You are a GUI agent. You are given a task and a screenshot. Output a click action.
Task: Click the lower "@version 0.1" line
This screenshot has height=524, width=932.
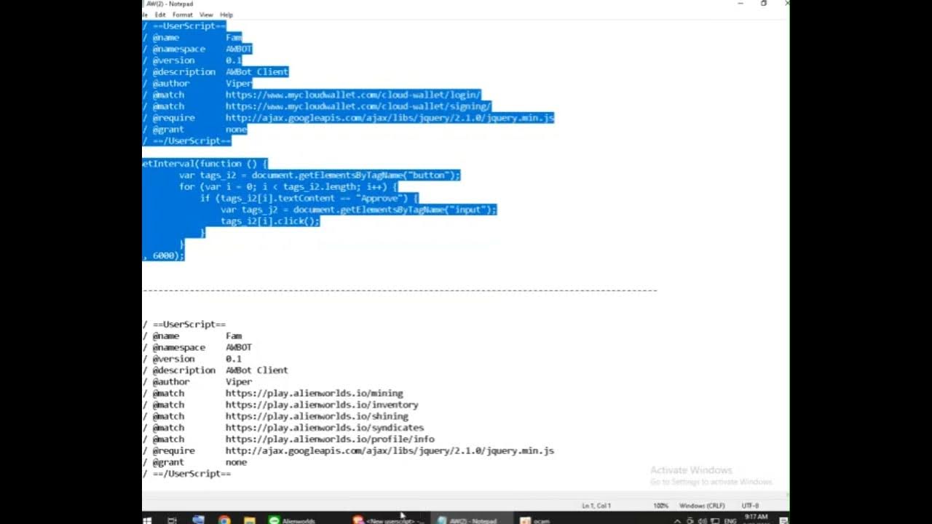coord(192,359)
